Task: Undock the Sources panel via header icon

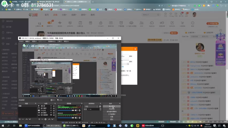Action: pyautogui.click(x=55, y=104)
